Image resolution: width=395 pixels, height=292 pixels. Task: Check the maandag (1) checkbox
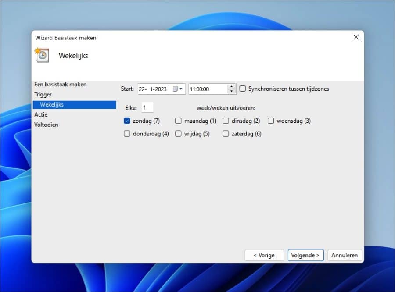pyautogui.click(x=178, y=121)
